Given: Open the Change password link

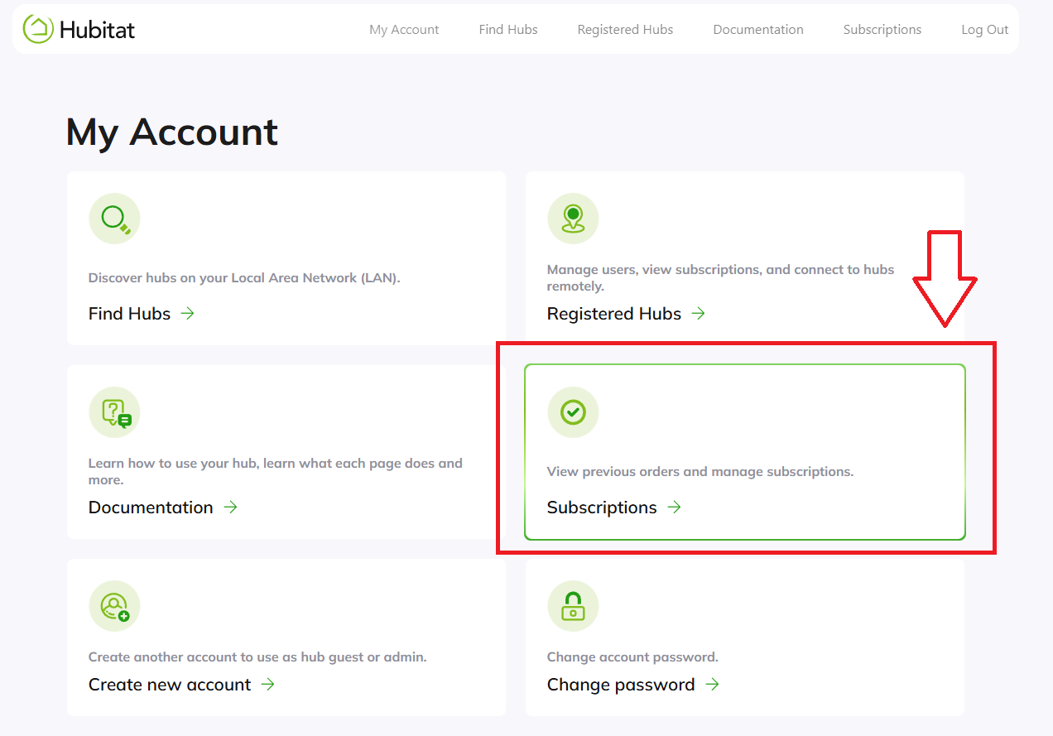Looking at the screenshot, I should tap(621, 685).
